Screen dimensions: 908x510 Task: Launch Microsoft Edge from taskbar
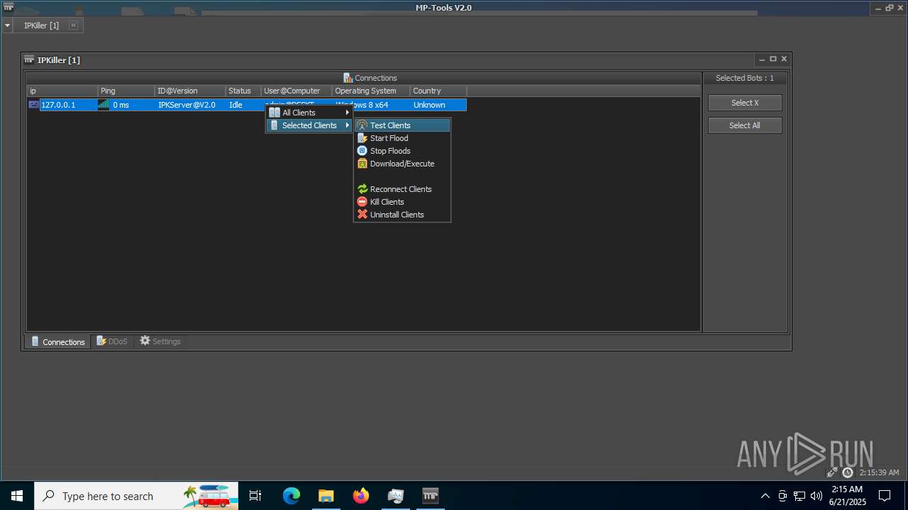pos(292,496)
